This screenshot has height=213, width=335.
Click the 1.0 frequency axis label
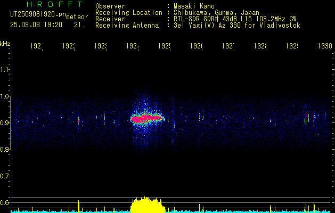click(x=4, y=96)
